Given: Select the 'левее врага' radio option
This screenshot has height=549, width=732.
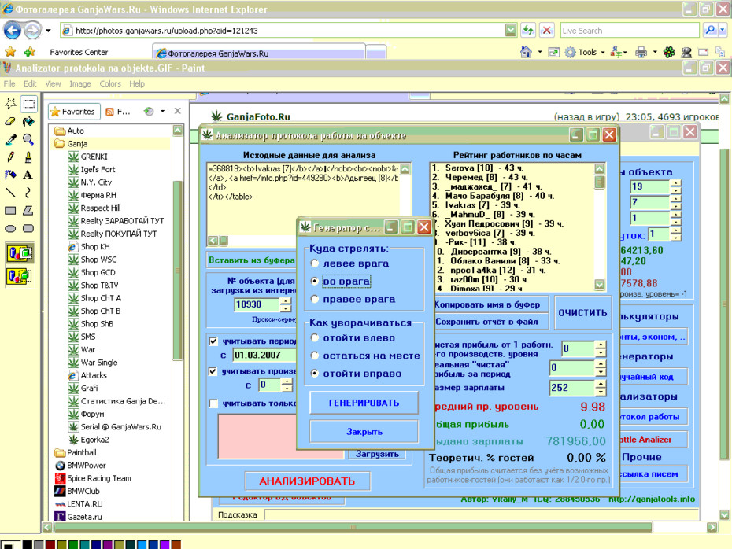Looking at the screenshot, I should pyautogui.click(x=315, y=263).
